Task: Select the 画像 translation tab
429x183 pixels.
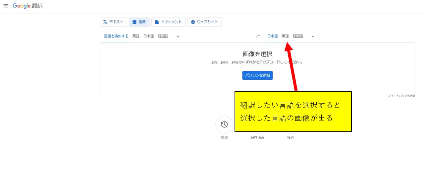Action: [x=139, y=22]
